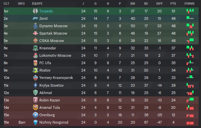The width and height of the screenshot is (201, 128).
Task: Open the Torpedo team name link
Action: [46, 11]
